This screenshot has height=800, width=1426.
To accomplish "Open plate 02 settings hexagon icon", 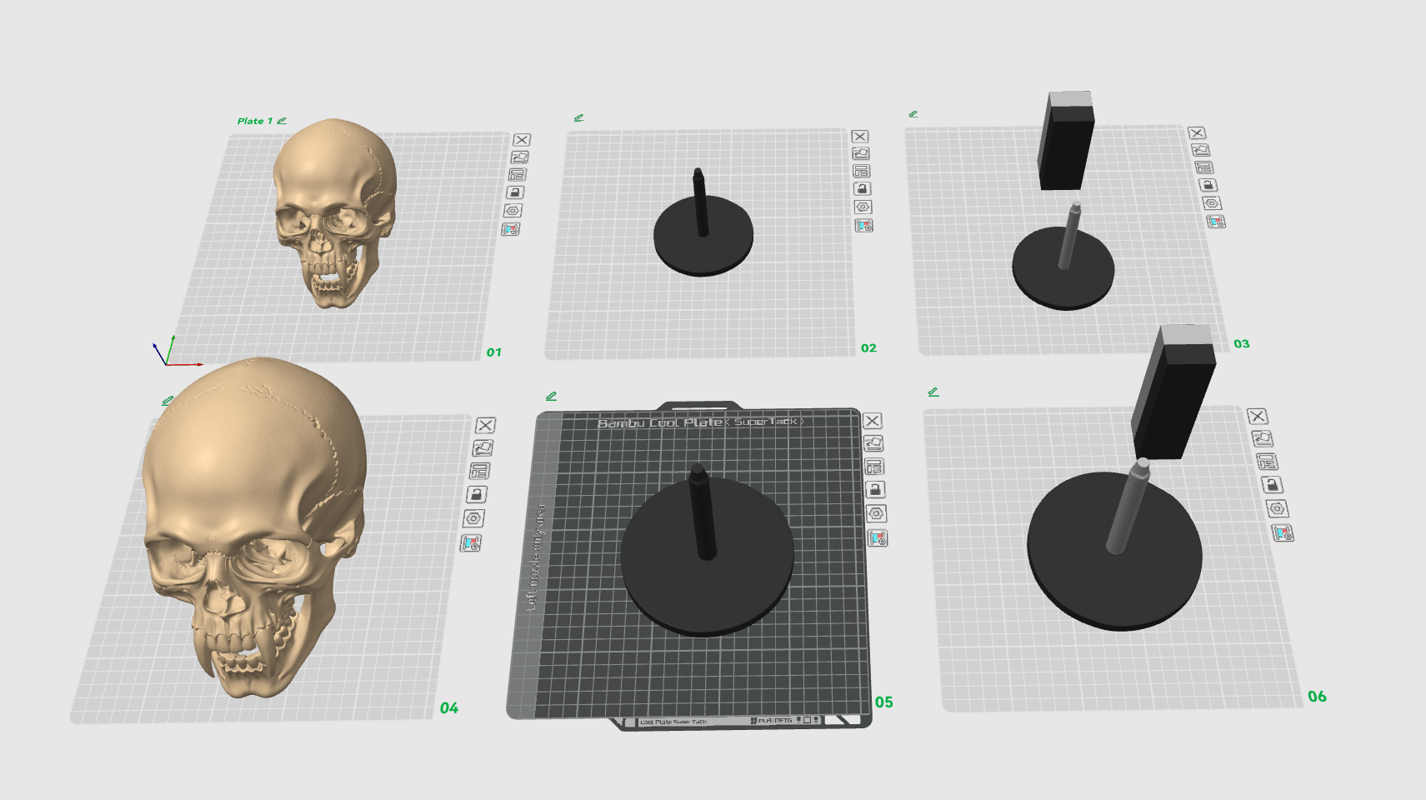I will [863, 207].
